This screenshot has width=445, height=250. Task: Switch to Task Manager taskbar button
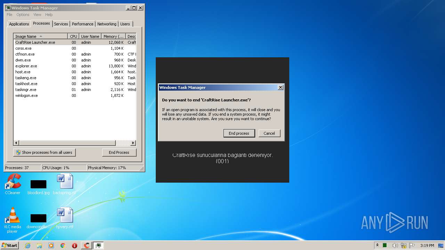click(x=98, y=245)
